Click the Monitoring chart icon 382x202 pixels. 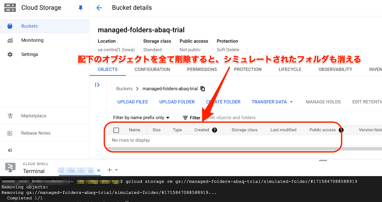[x=10, y=40]
